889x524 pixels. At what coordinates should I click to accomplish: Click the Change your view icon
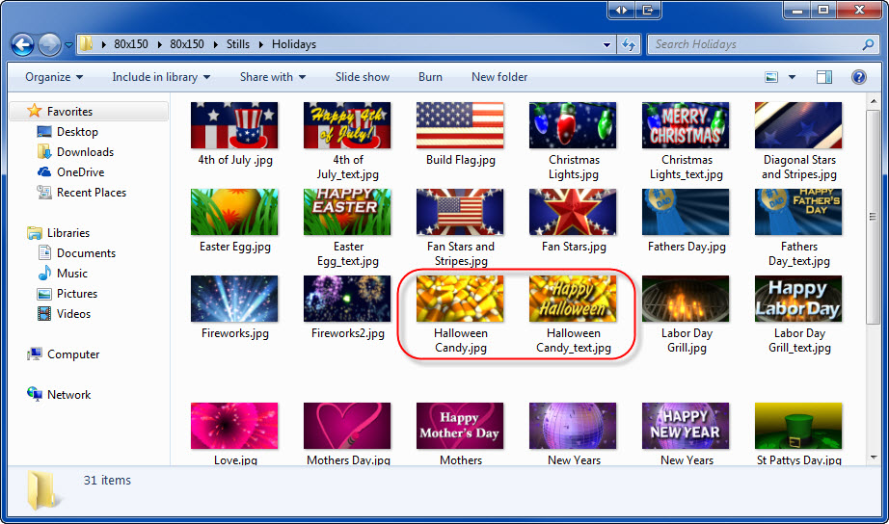771,77
